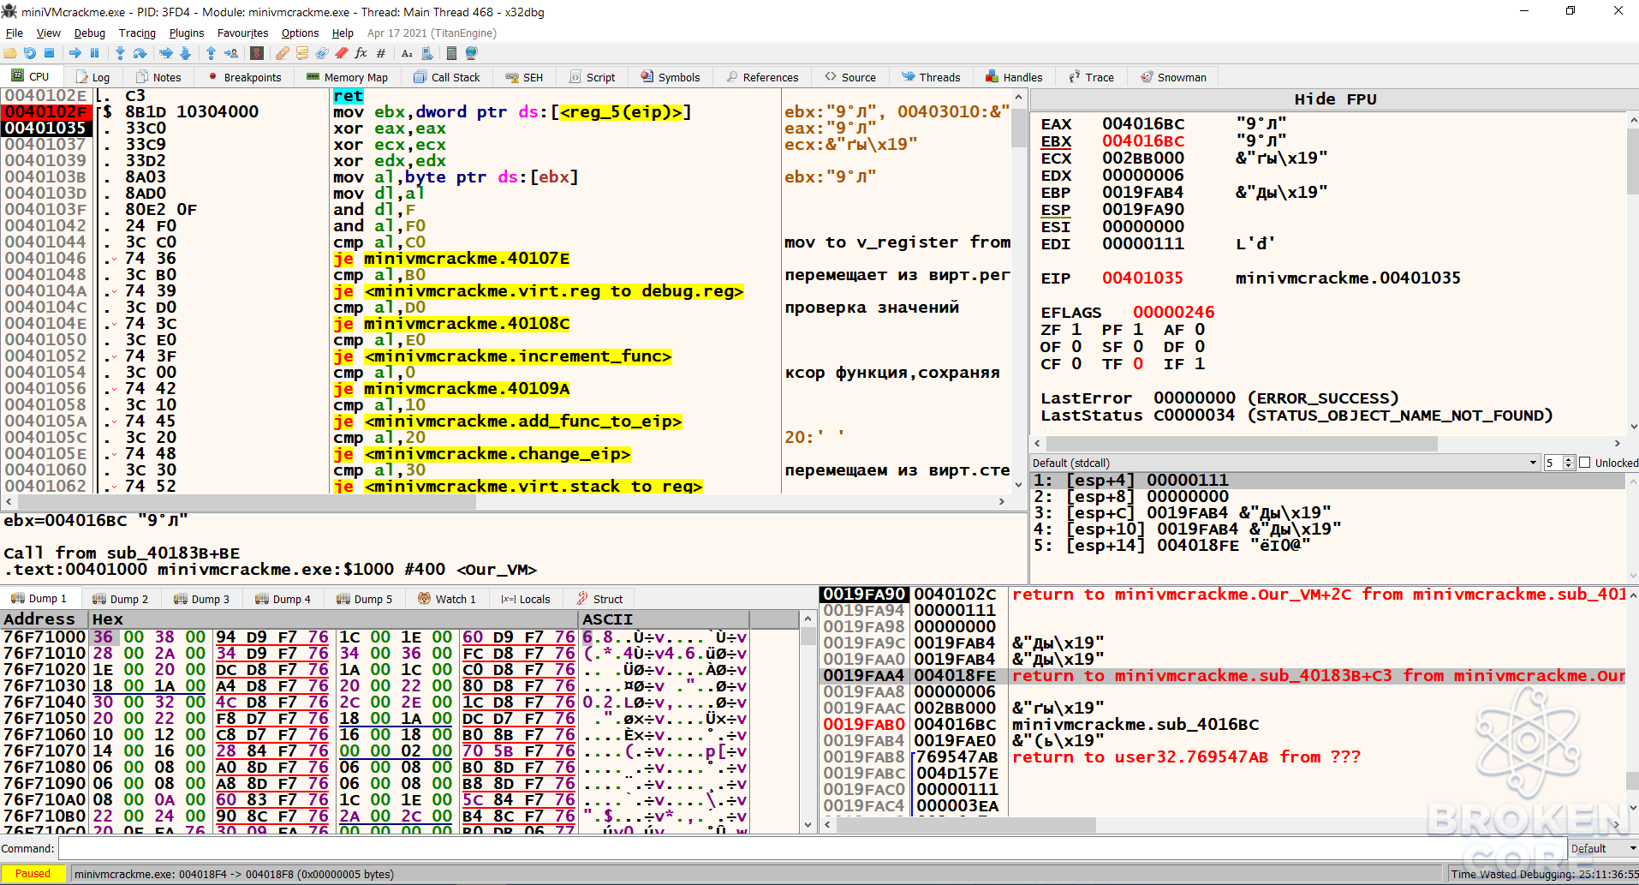Click the Open file folder icon
Viewport: 1639px width, 885px height.
coord(10,53)
